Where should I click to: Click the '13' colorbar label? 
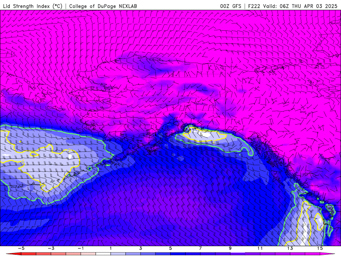click(290, 248)
